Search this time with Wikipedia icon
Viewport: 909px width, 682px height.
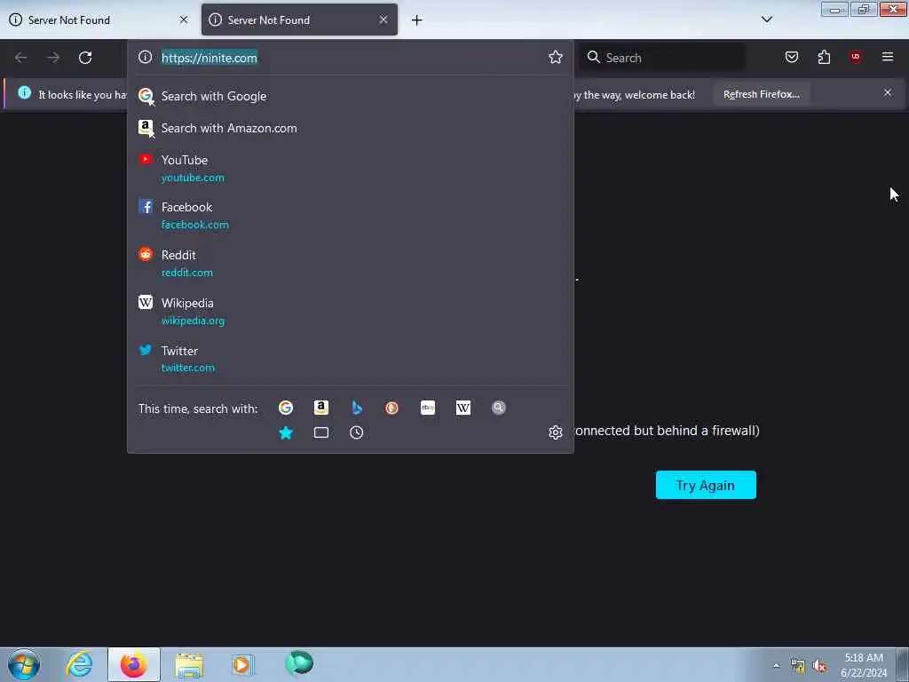pos(463,408)
